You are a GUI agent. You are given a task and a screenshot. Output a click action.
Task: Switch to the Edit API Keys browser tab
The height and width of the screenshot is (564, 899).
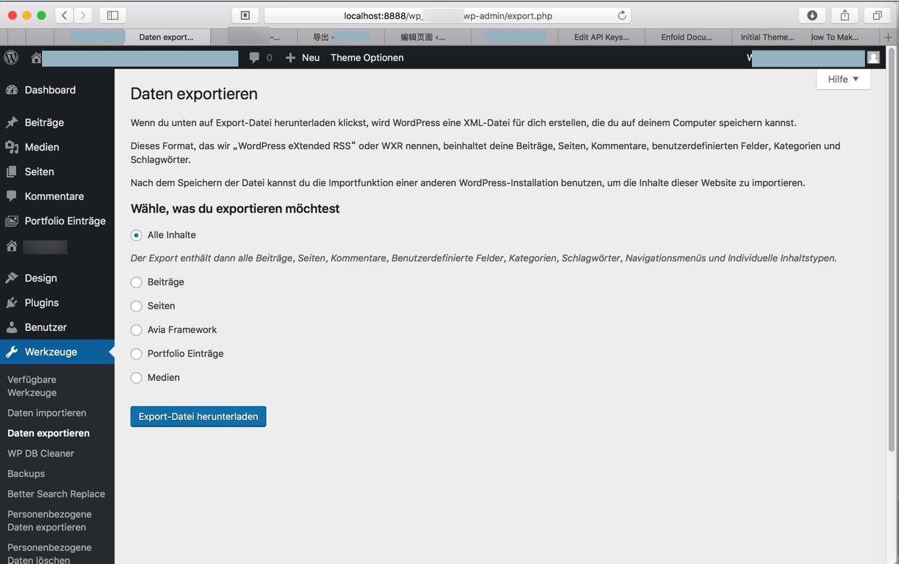[601, 37]
